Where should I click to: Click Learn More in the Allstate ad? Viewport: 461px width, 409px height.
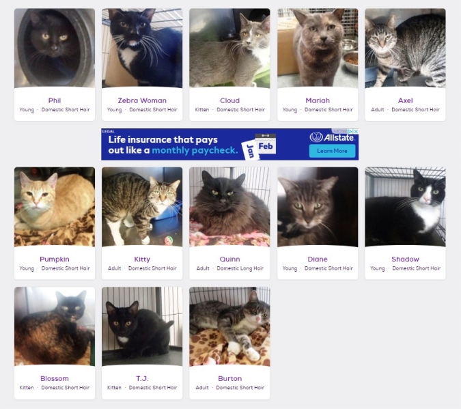(x=332, y=151)
